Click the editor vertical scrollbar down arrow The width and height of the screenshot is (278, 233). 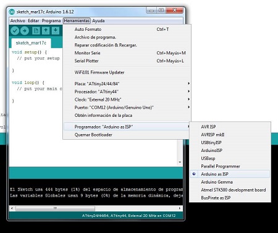coord(180,162)
